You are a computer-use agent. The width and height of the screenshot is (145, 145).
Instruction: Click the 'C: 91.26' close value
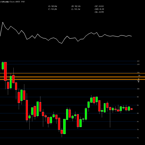tap(52, 9)
